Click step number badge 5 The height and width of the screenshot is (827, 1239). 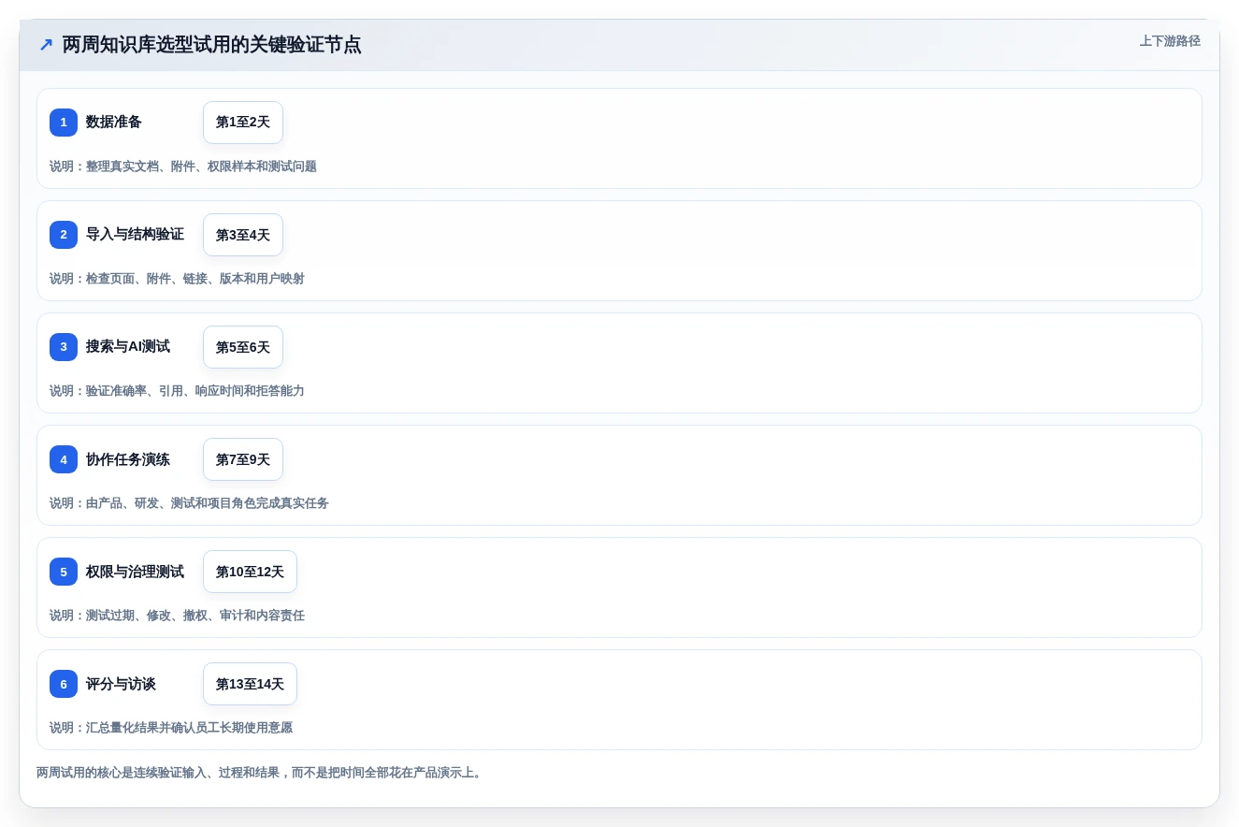(64, 572)
